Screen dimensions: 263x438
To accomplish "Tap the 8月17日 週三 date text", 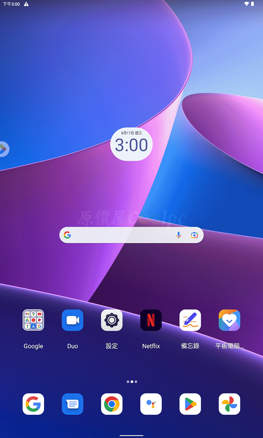I will click(x=131, y=133).
